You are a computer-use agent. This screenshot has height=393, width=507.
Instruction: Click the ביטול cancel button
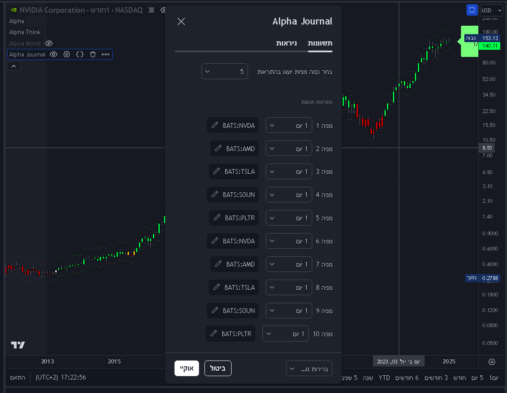(x=218, y=368)
